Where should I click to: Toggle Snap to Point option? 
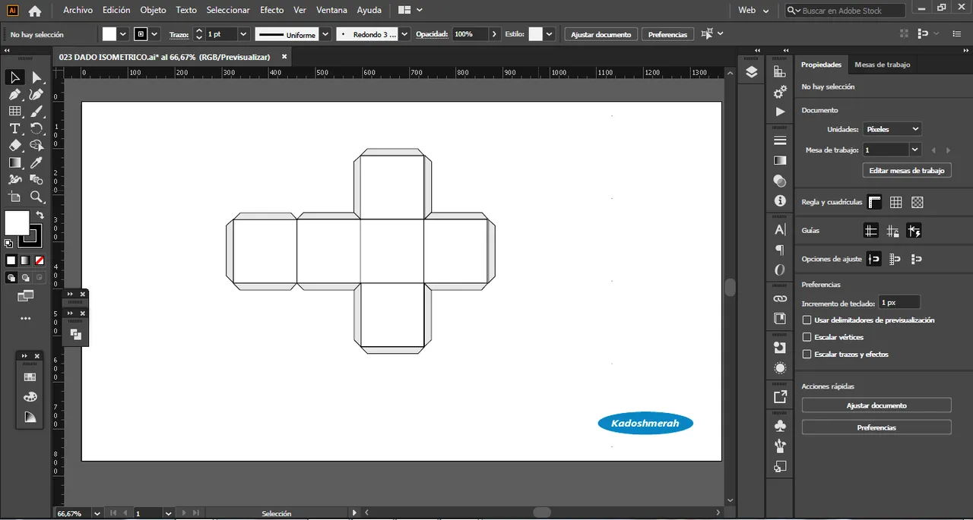point(874,259)
